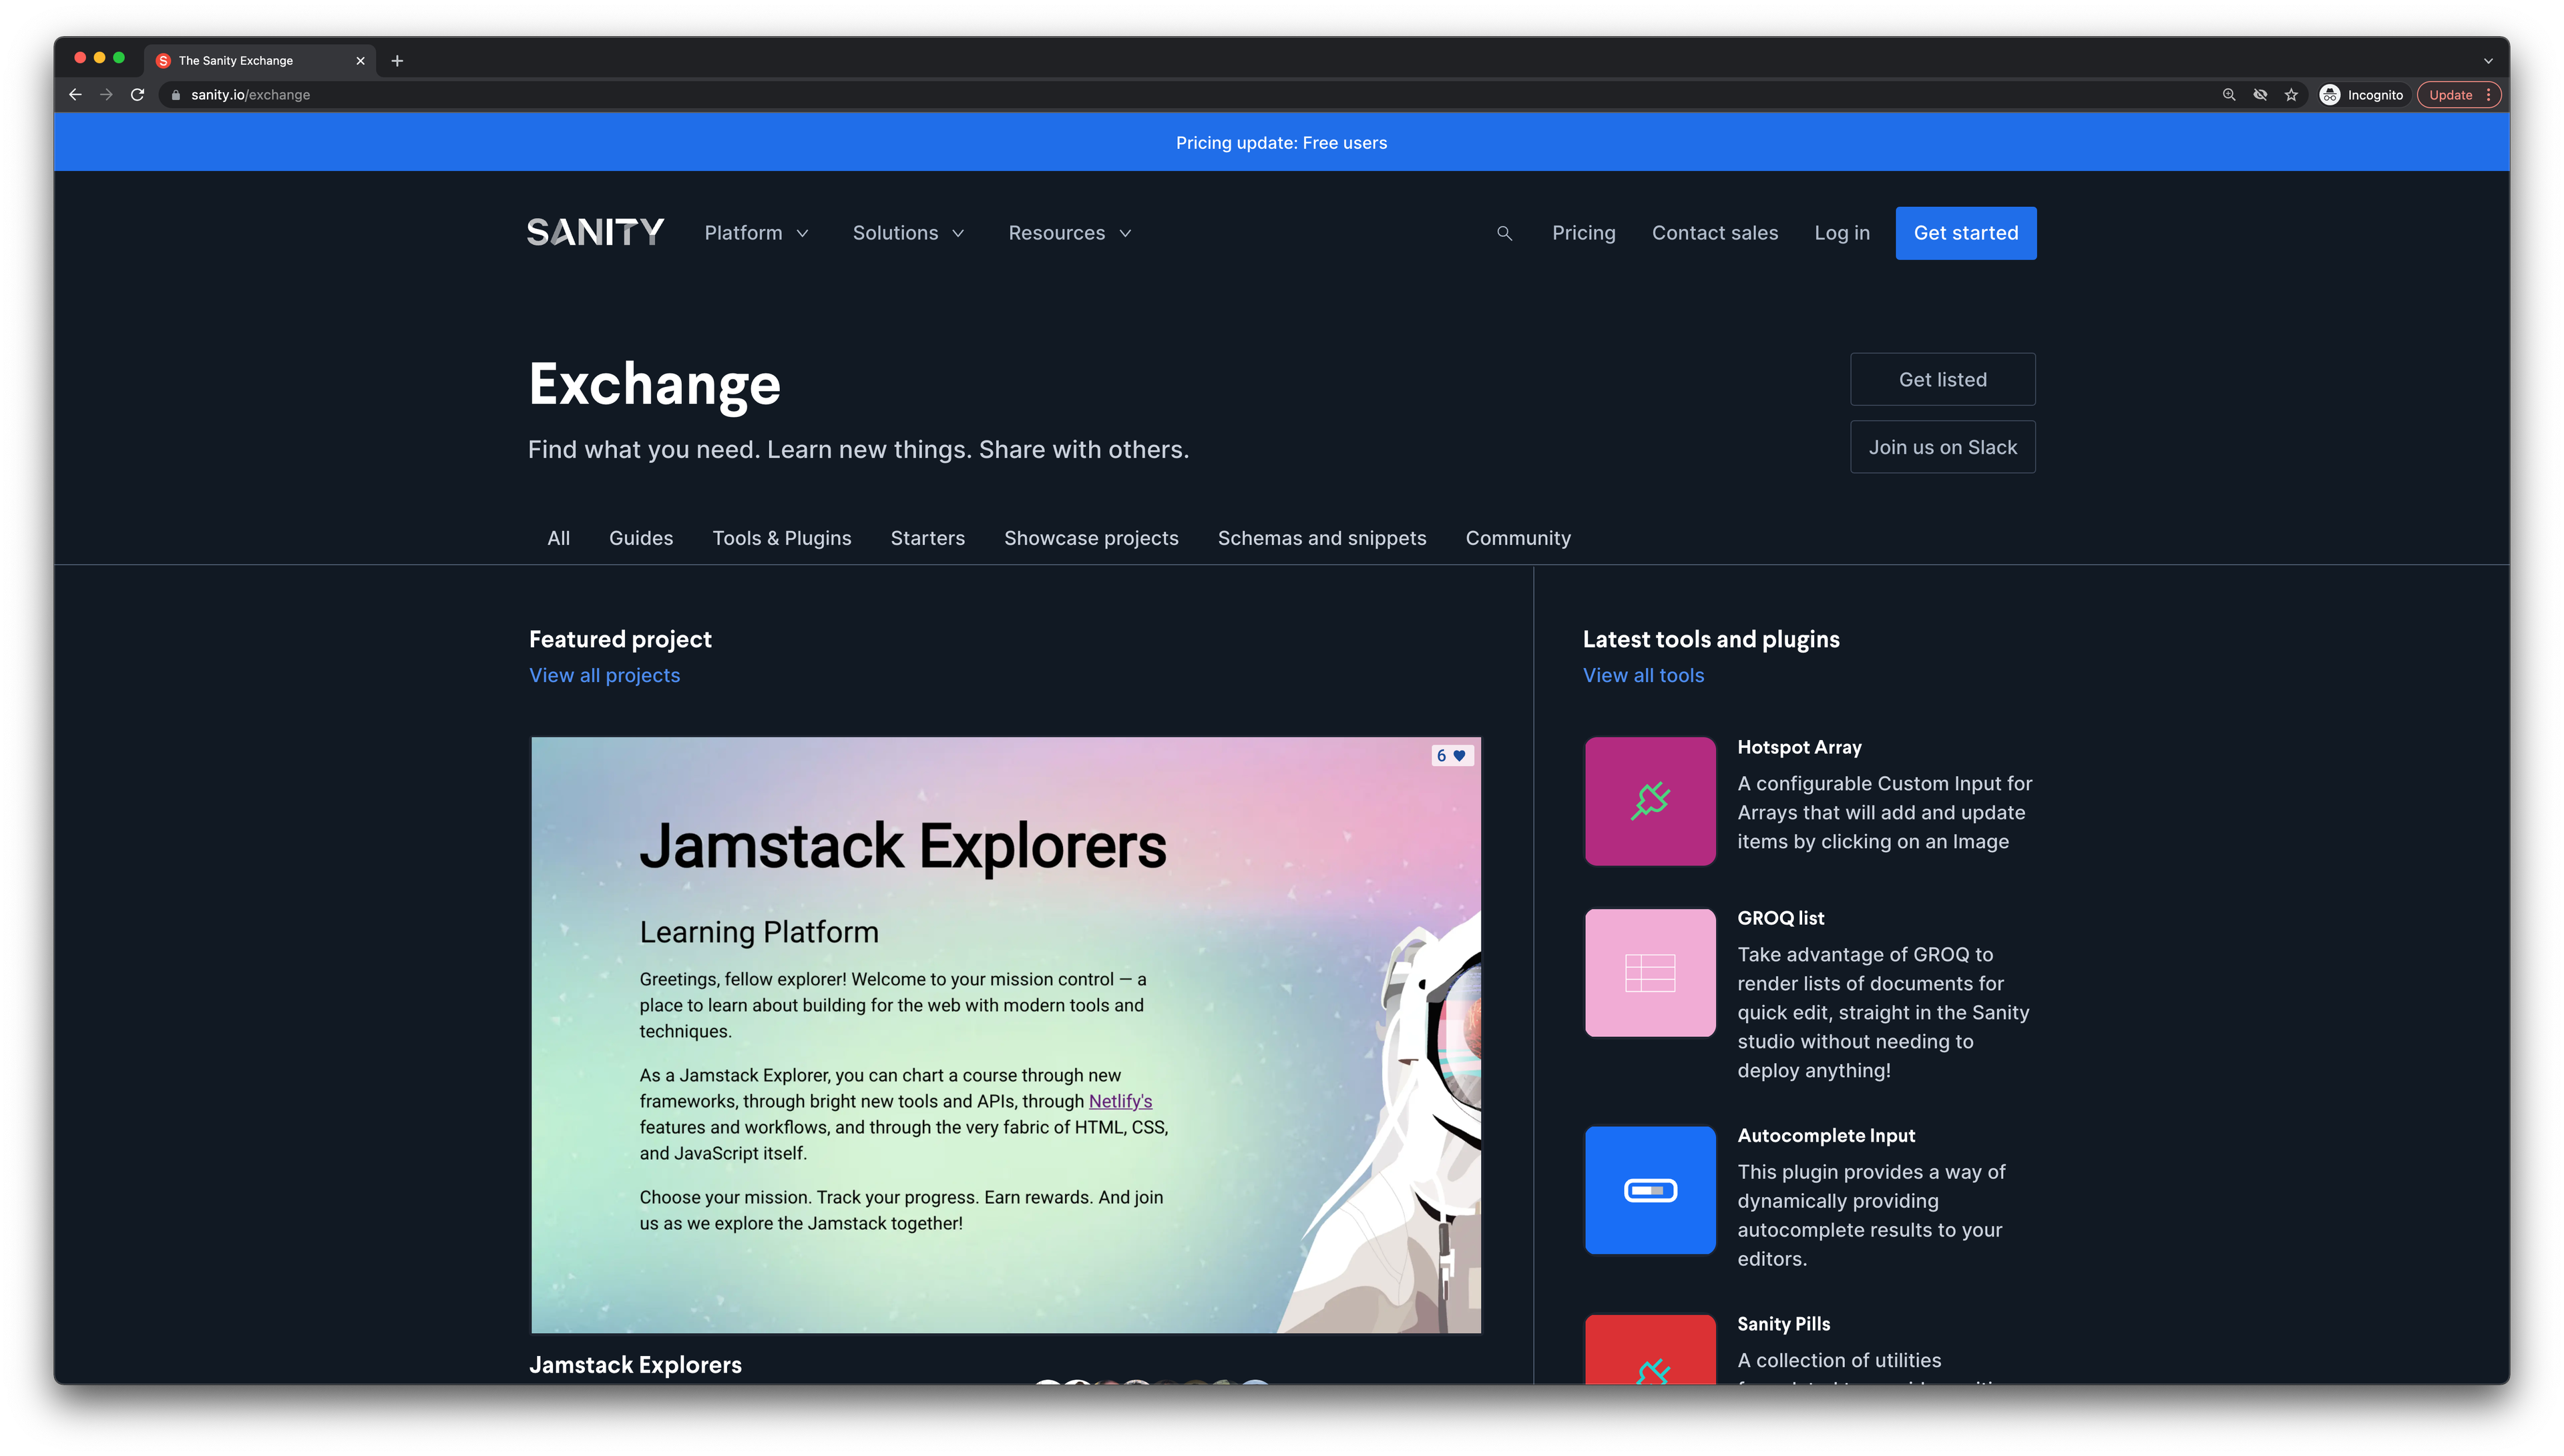Expand the Resources dropdown menu
Viewport: 2564px width, 1456px height.
pyautogui.click(x=1070, y=233)
